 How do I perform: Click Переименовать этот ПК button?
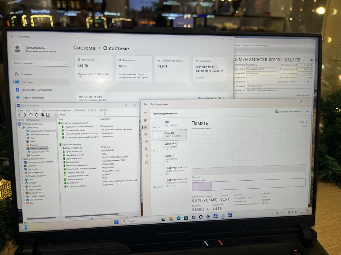coord(211,98)
